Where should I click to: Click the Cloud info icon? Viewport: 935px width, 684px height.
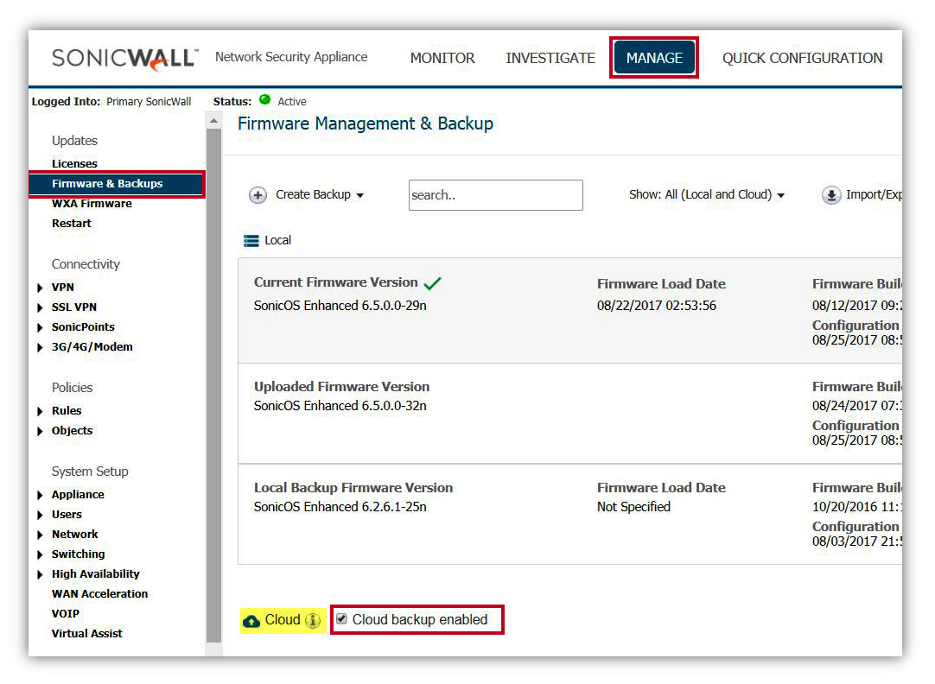coord(313,621)
